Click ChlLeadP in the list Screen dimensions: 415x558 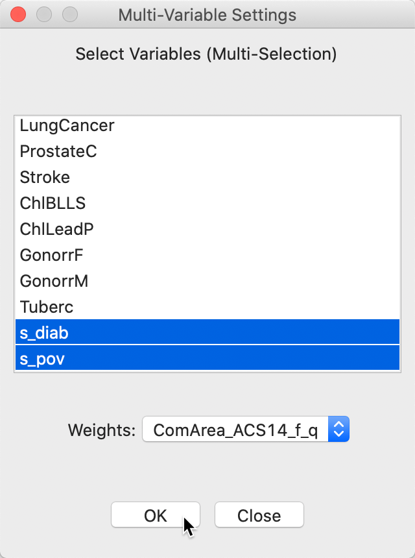57,229
